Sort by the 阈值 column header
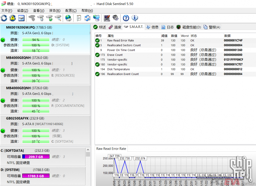 [165, 36]
